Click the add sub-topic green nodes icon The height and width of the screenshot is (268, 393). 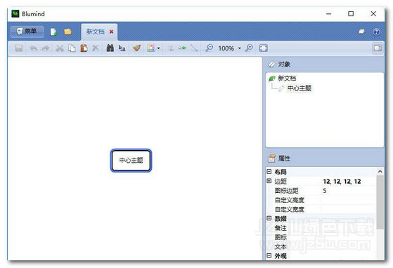point(182,48)
